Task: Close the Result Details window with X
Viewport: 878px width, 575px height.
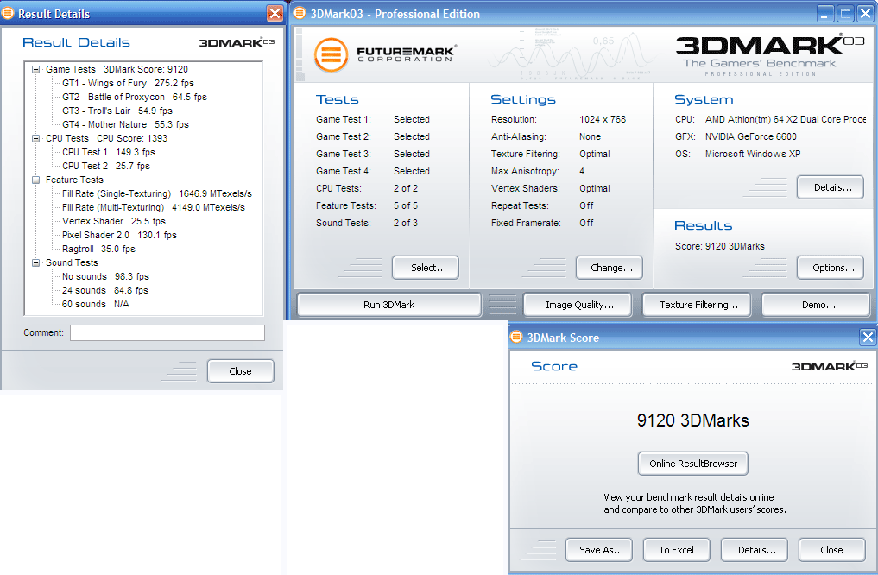Action: (x=275, y=13)
